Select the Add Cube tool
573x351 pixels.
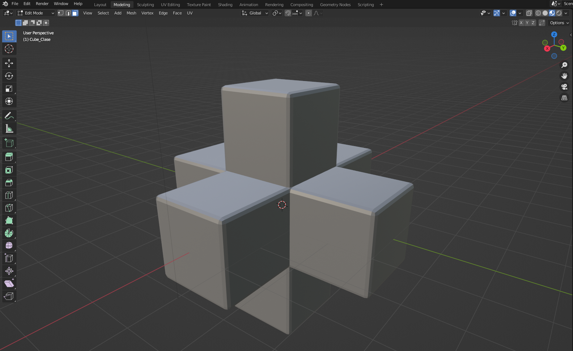9,143
